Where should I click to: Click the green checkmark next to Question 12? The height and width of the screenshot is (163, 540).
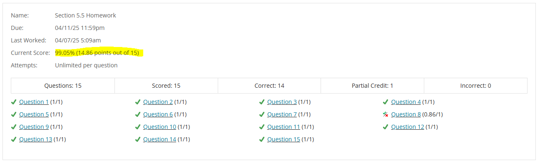coord(386,127)
